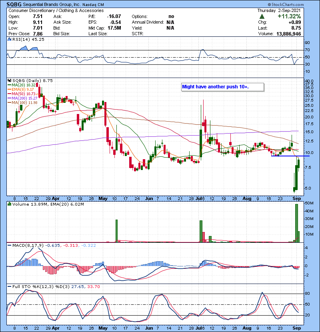Click the Chg value +0.89
320x332 pixels.
tap(294, 22)
